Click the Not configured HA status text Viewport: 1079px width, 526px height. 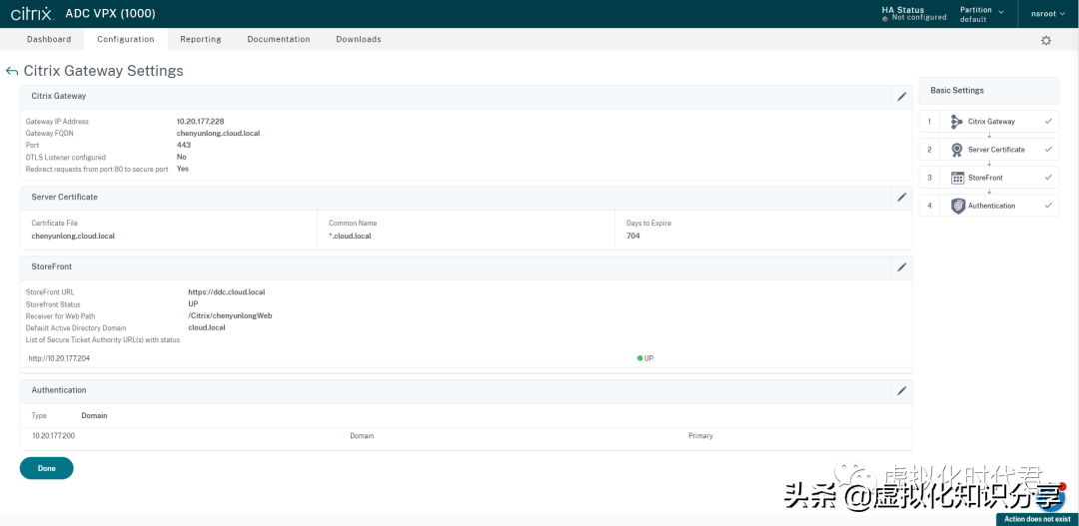point(919,18)
